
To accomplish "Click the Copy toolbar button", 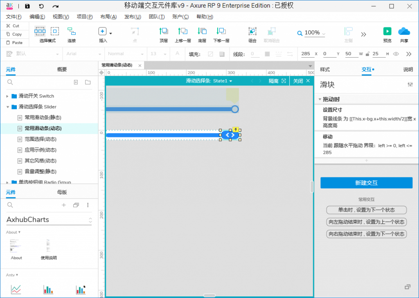I will (x=14, y=34).
